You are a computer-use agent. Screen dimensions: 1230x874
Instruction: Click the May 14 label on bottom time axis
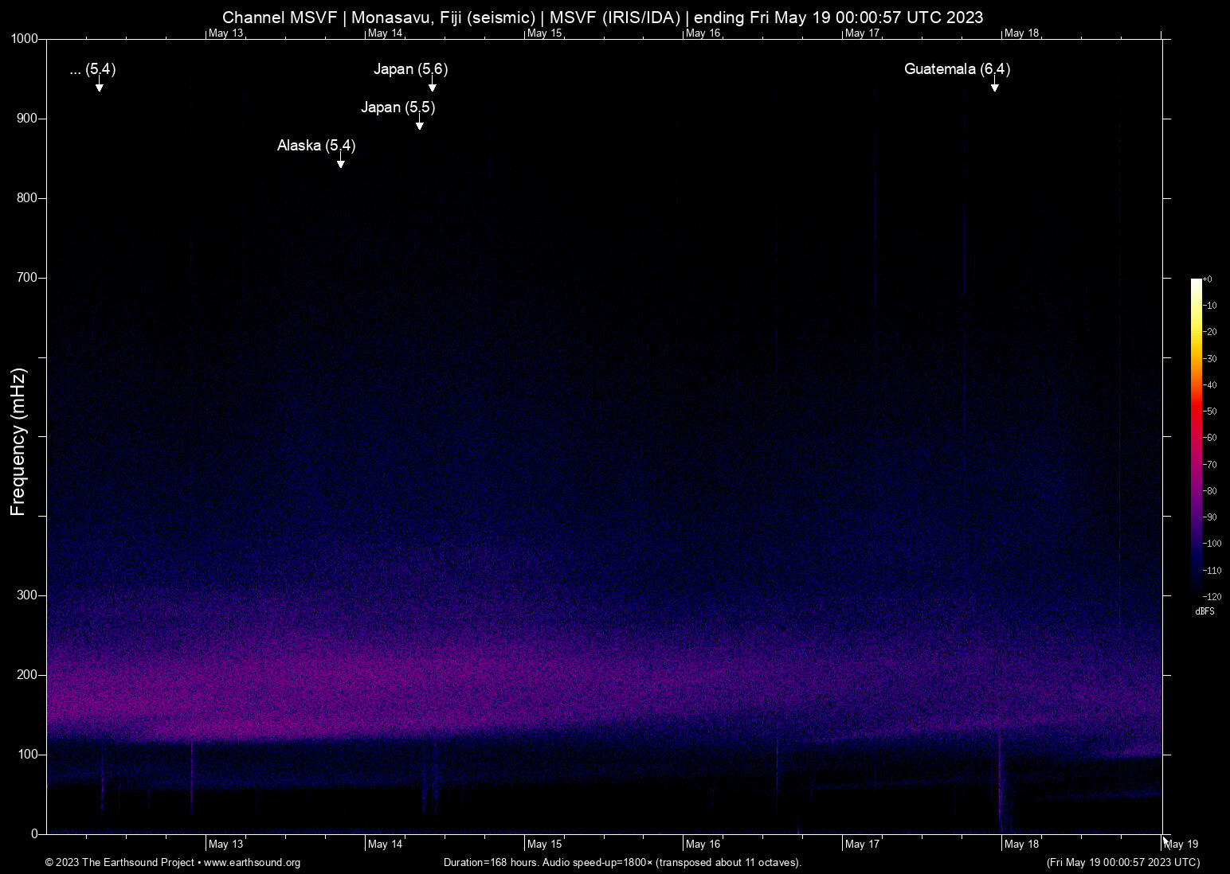coord(386,845)
